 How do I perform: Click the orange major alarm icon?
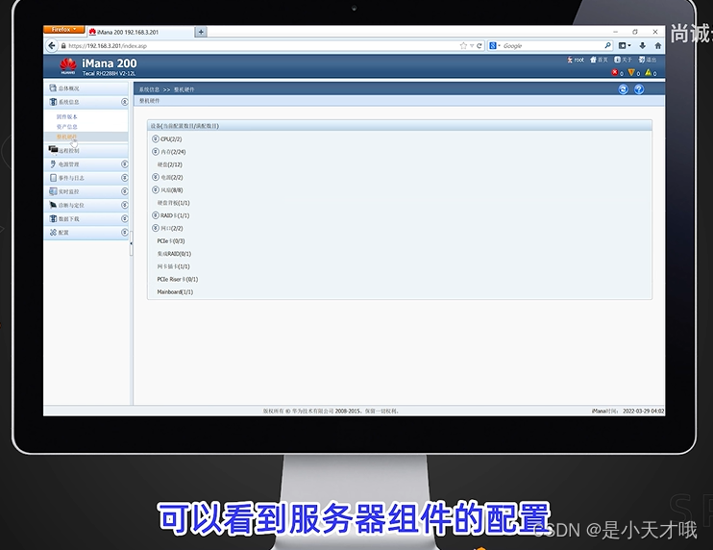click(631, 72)
